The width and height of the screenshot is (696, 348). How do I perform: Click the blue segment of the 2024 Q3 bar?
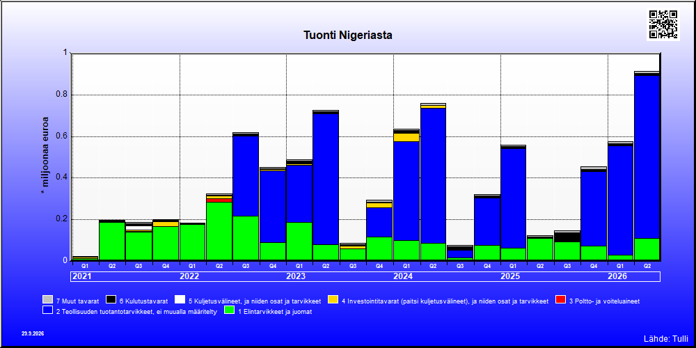tap(459, 254)
